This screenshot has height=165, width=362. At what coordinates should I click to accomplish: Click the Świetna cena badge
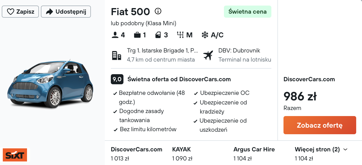click(x=247, y=12)
